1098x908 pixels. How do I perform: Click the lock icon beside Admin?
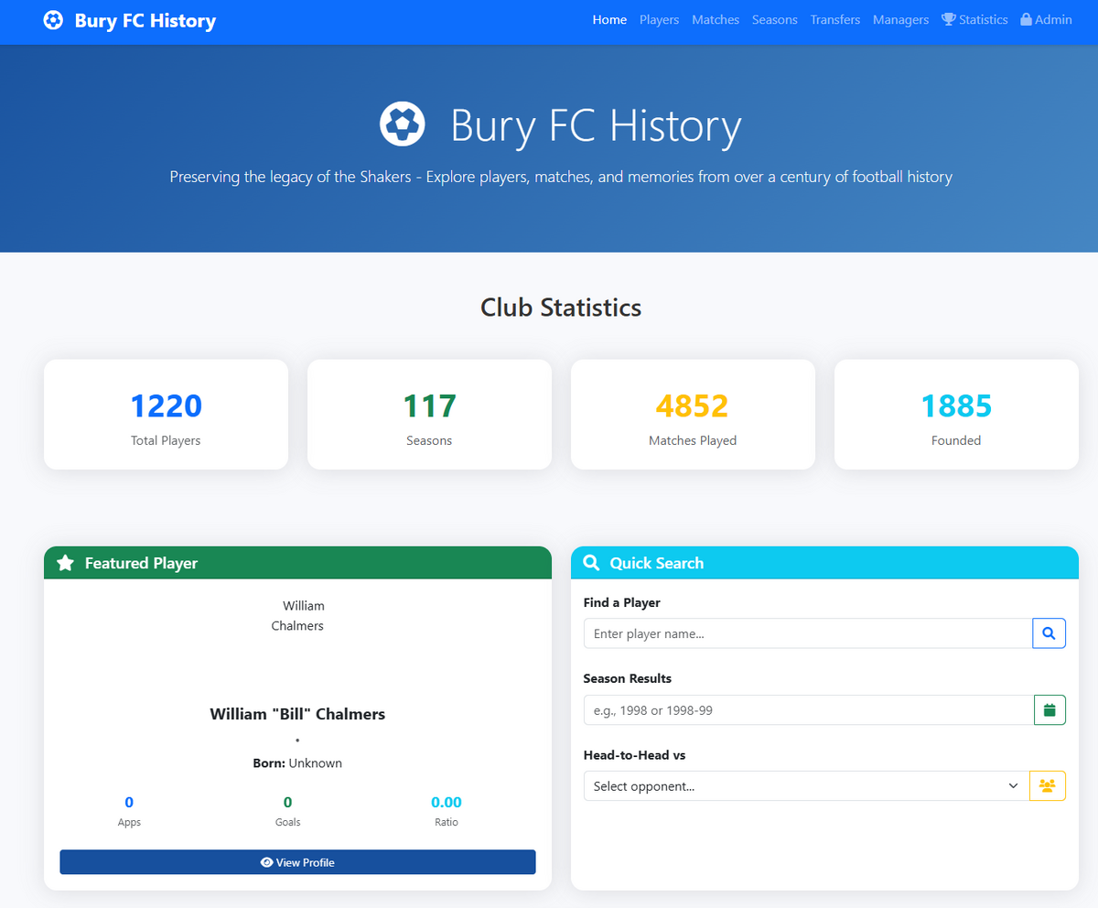tap(1026, 19)
